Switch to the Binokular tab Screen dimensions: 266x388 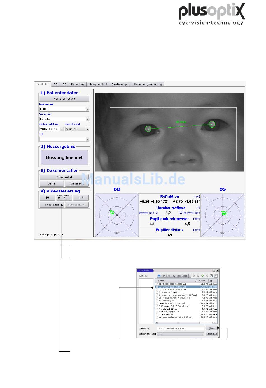click(x=43, y=84)
